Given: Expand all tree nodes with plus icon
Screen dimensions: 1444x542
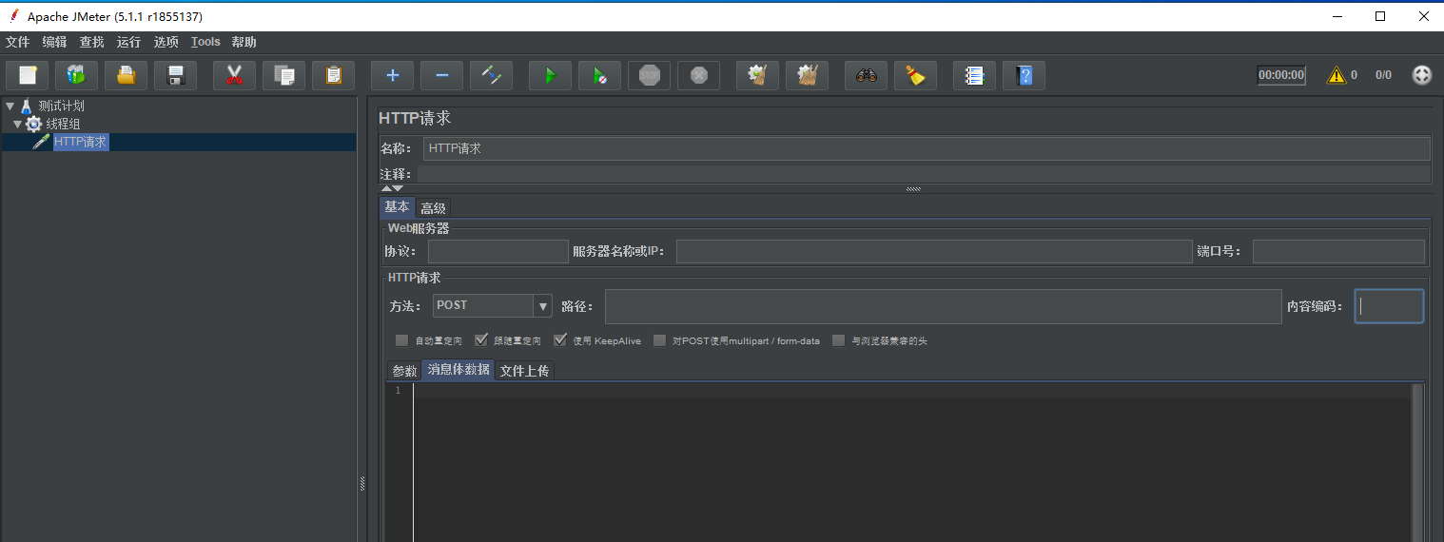Looking at the screenshot, I should [x=392, y=75].
